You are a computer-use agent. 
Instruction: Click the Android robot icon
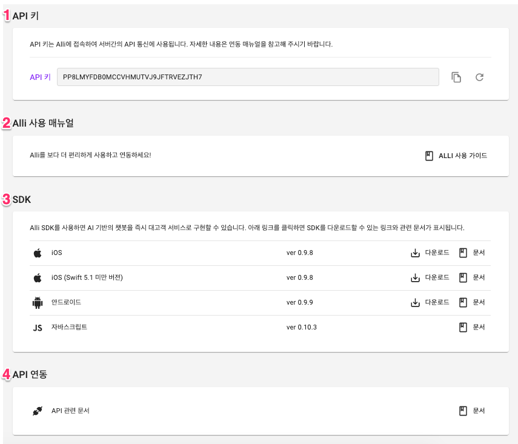tap(38, 303)
